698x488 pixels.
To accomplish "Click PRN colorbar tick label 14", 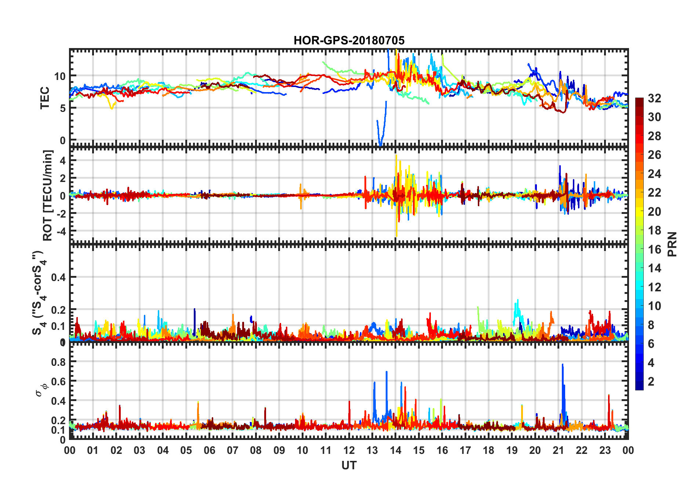I will click(654, 268).
